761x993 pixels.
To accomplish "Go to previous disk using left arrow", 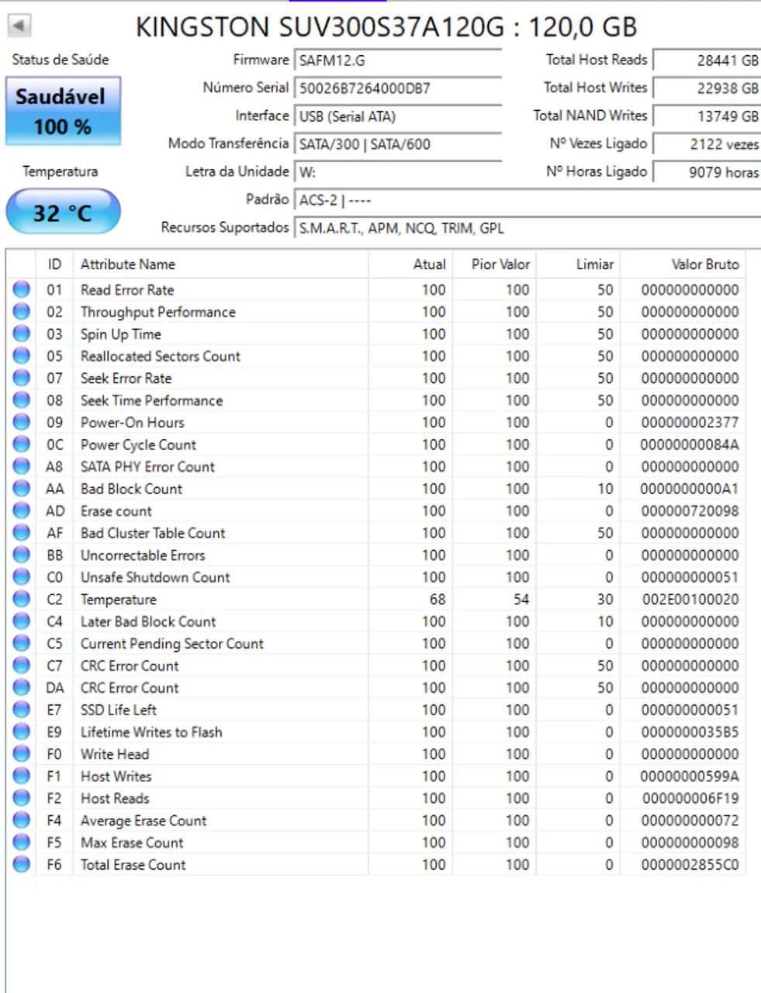I will point(19,26).
